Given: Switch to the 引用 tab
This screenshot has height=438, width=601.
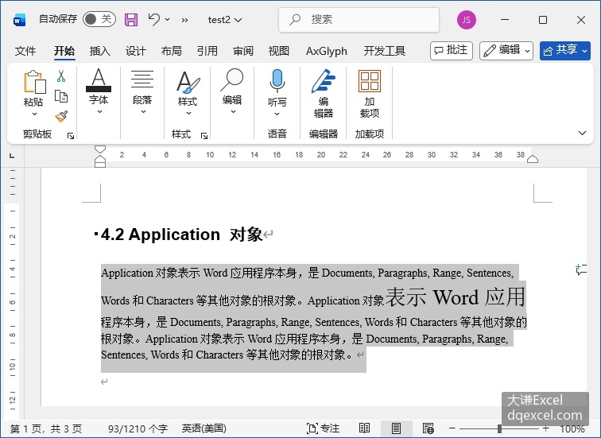Looking at the screenshot, I should [x=207, y=51].
